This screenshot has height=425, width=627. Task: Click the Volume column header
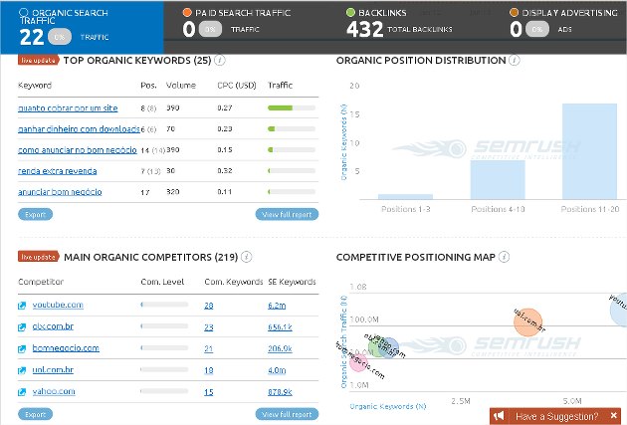(x=181, y=86)
